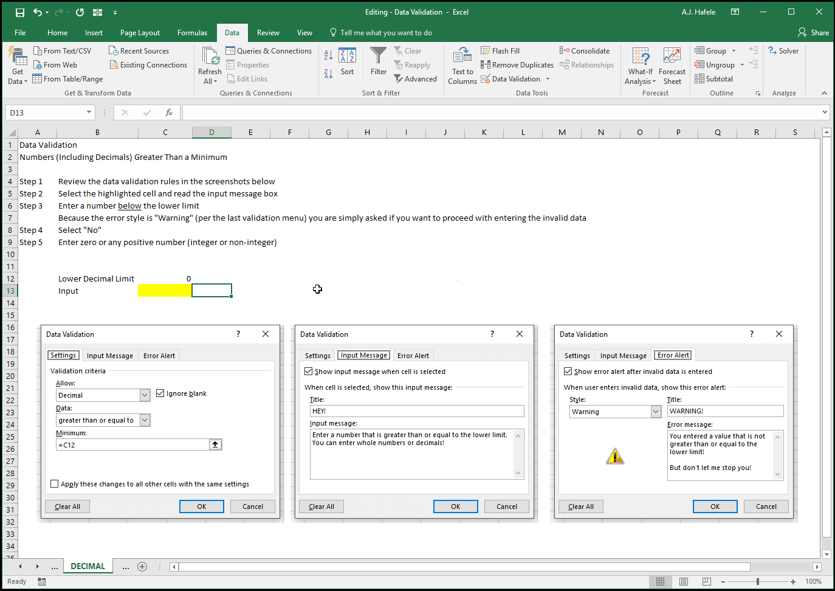Toggle Ignore blank checkbox

point(160,393)
